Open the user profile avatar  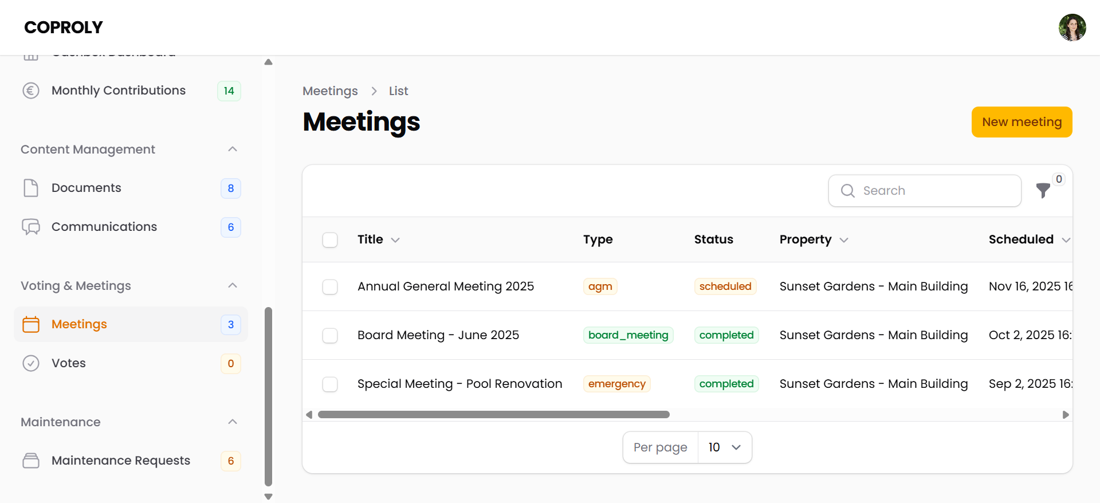[x=1072, y=27]
